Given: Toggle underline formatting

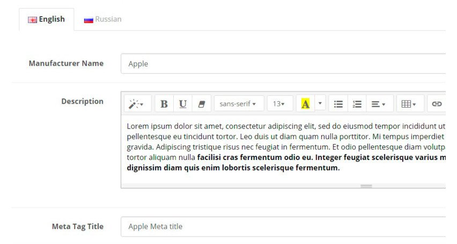Looking at the screenshot, I should 183,104.
